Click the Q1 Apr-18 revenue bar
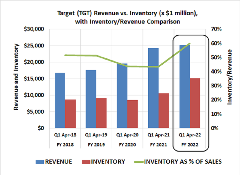The height and width of the screenshot is (175, 240). [x=60, y=101]
